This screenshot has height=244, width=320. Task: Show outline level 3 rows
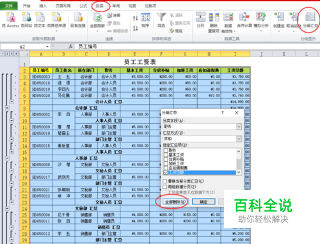(12, 54)
